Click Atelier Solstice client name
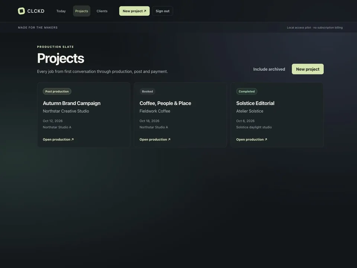The width and height of the screenshot is (357, 268). click(250, 111)
